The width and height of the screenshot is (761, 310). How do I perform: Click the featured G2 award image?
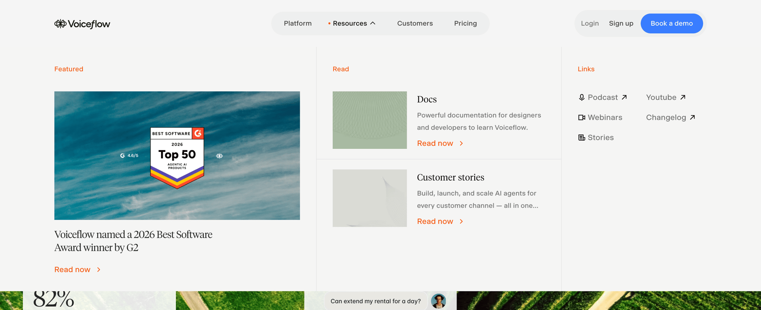click(177, 156)
